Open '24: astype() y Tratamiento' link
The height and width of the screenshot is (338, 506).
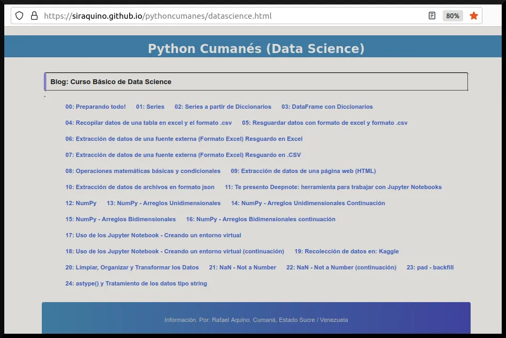tap(136, 283)
